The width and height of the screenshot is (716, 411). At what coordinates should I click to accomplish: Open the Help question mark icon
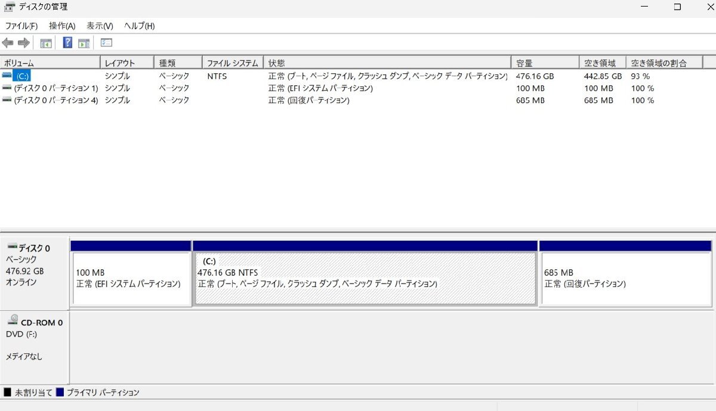click(68, 43)
